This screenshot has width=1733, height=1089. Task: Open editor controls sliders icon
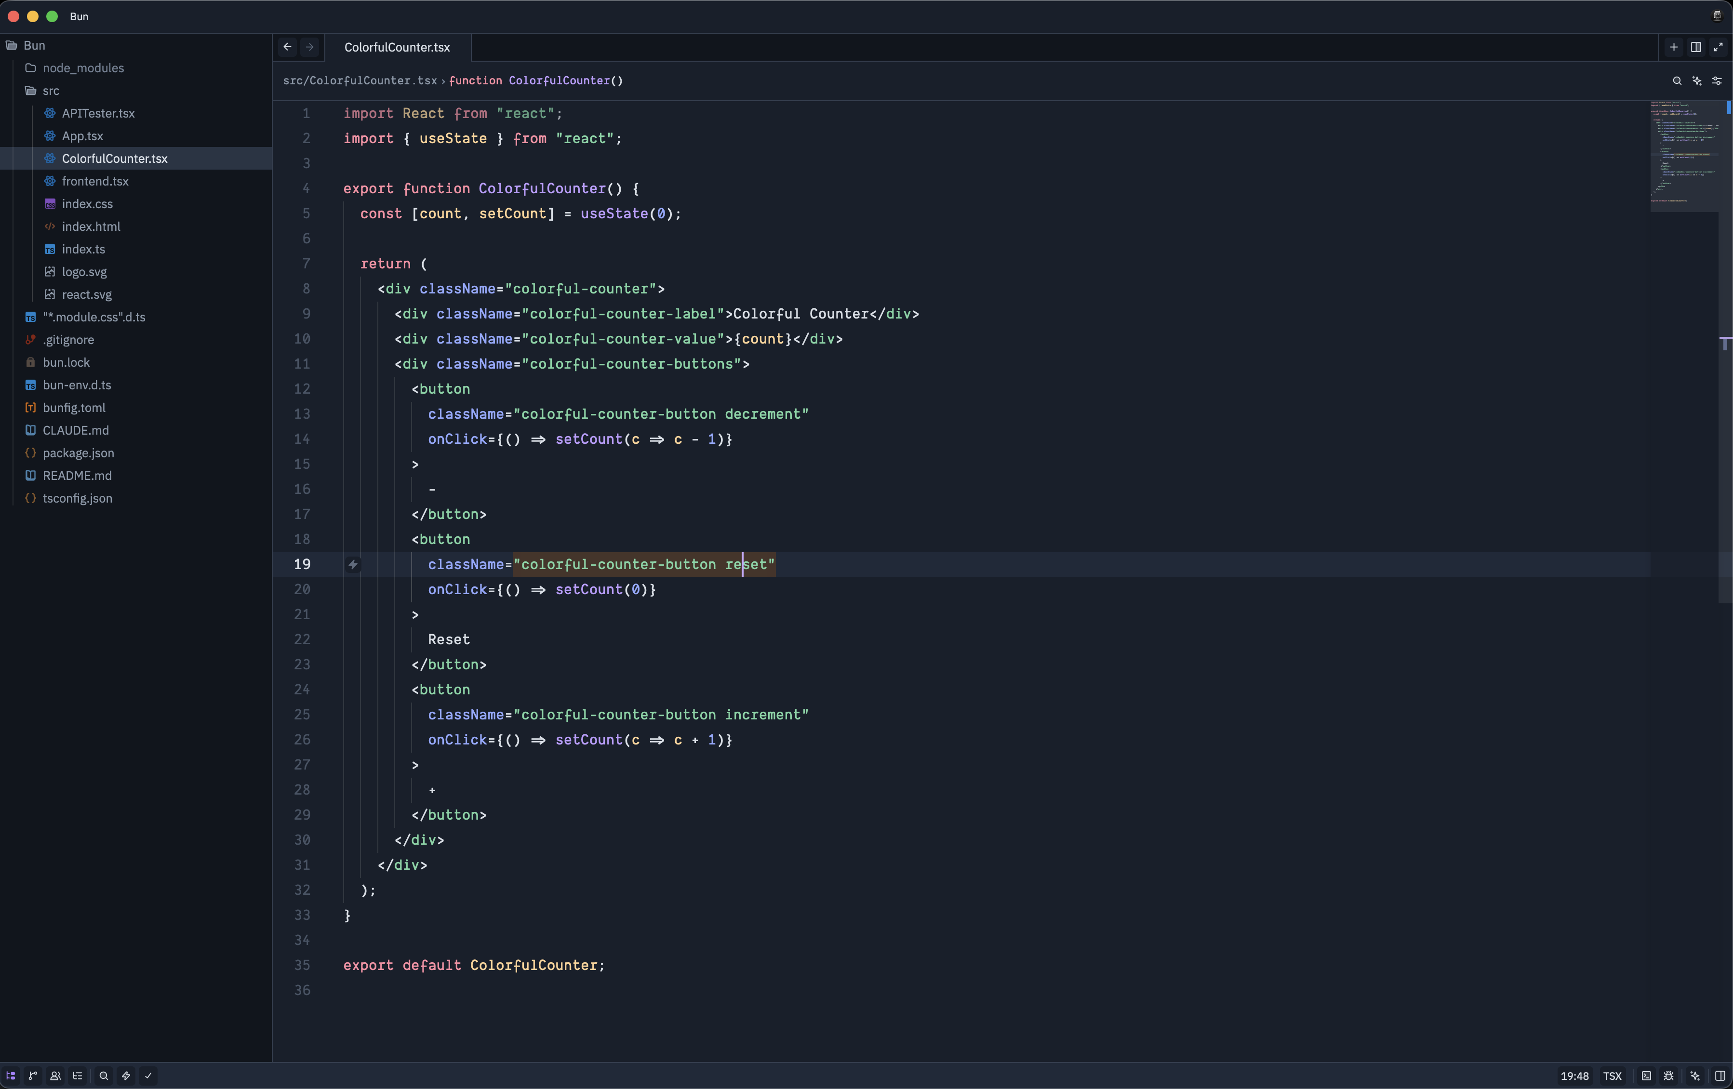[x=1717, y=80]
